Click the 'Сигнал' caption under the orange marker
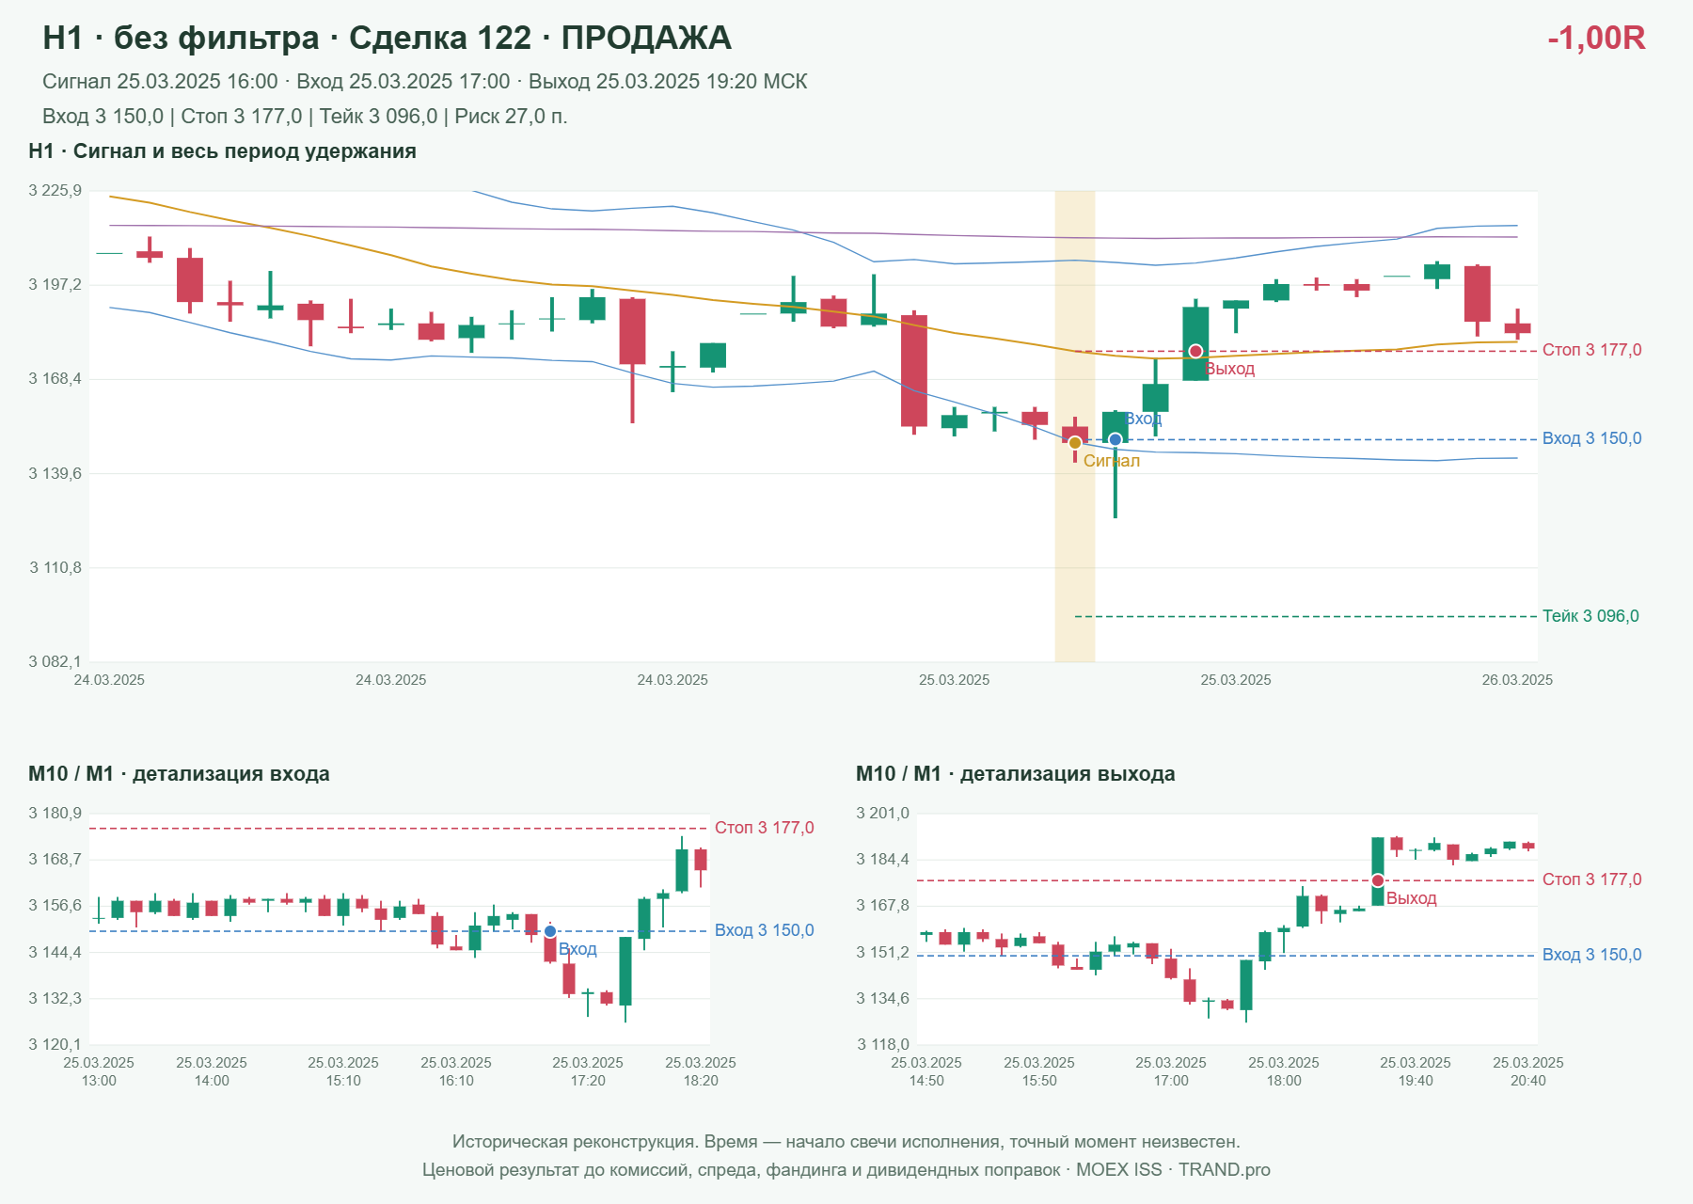The image size is (1693, 1204). click(x=1112, y=461)
